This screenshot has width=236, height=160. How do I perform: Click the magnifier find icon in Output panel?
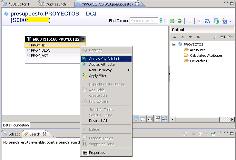(215, 37)
